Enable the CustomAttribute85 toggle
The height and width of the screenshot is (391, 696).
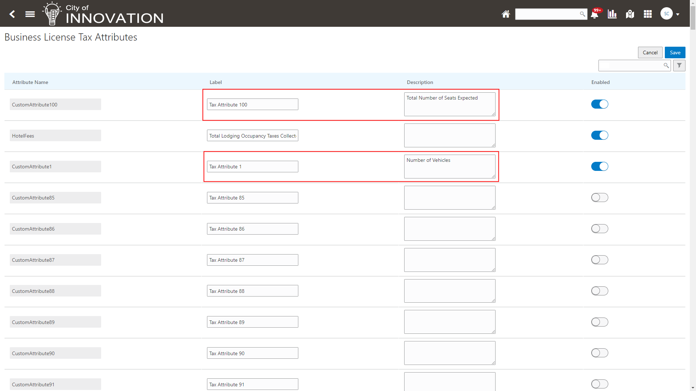tap(600, 198)
